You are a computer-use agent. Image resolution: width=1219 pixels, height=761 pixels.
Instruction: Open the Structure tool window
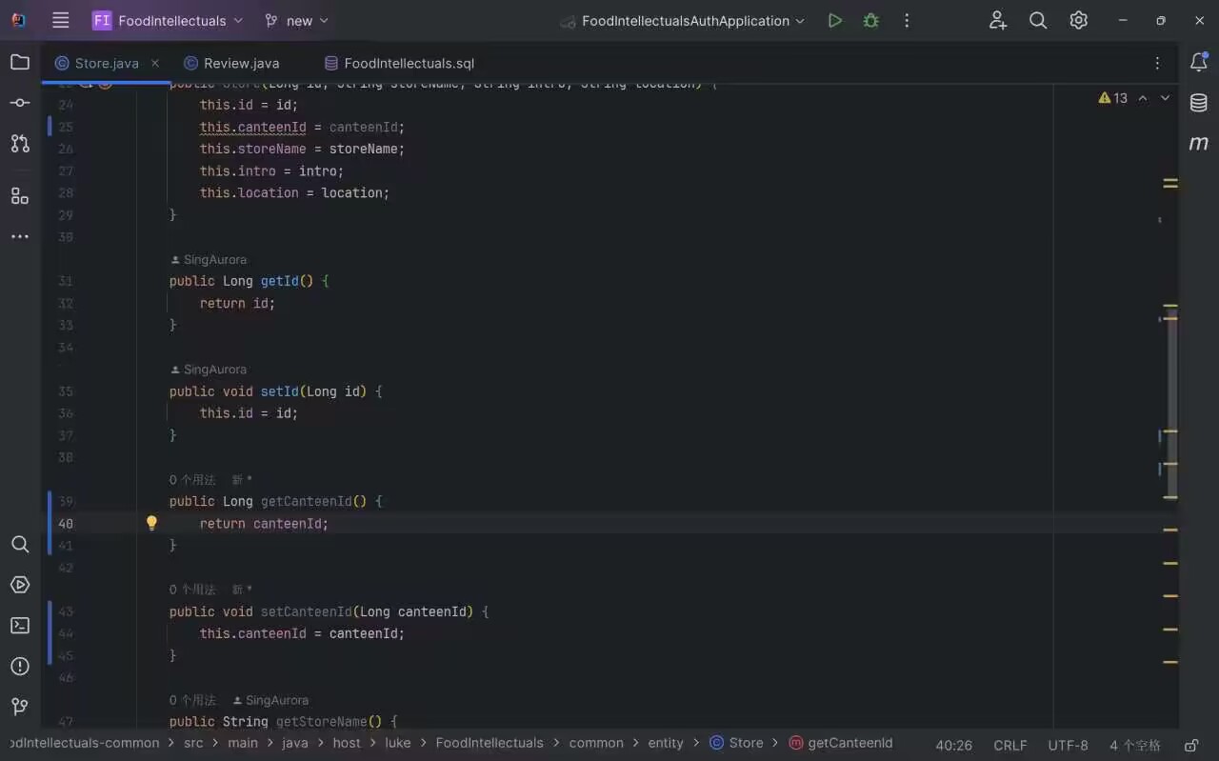[x=20, y=195]
